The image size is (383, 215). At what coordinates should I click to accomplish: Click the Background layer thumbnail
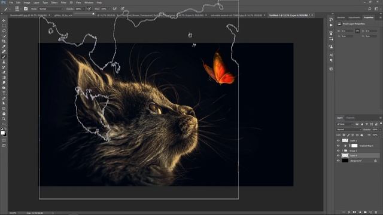[345, 161]
